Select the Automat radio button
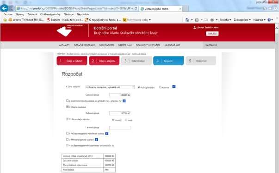The image size is (279, 173). [x=160, y=87]
